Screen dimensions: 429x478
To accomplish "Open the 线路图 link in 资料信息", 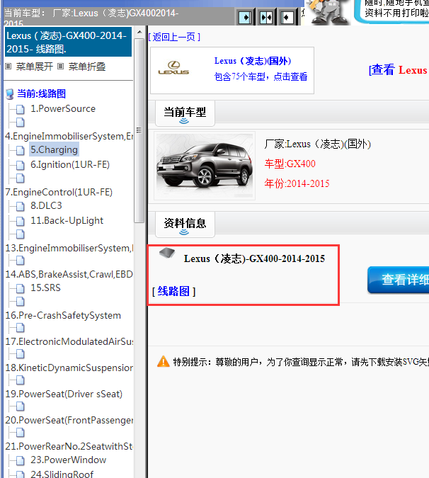I will tap(173, 292).
